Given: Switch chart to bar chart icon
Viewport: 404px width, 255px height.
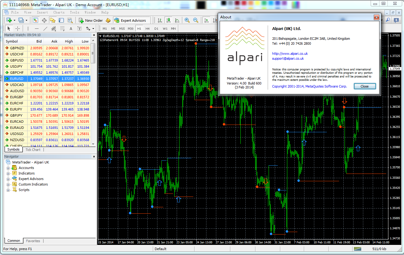Looking at the screenshot, I should (x=160, y=20).
